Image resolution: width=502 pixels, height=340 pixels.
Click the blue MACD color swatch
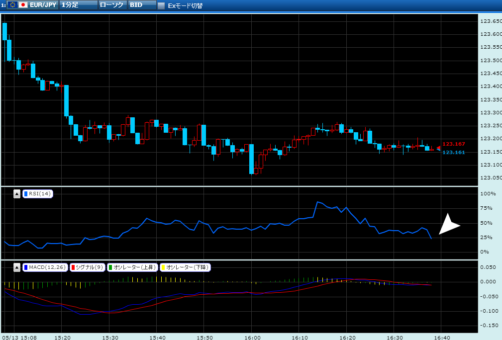tap(26, 267)
